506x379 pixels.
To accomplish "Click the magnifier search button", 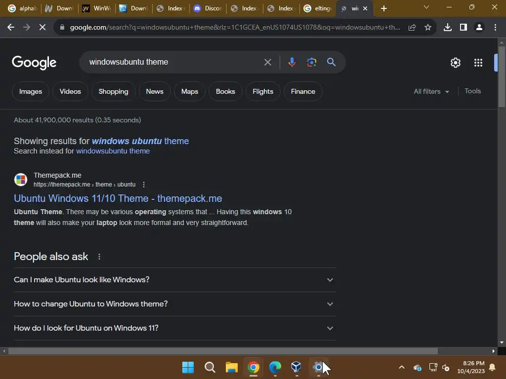I will [332, 62].
